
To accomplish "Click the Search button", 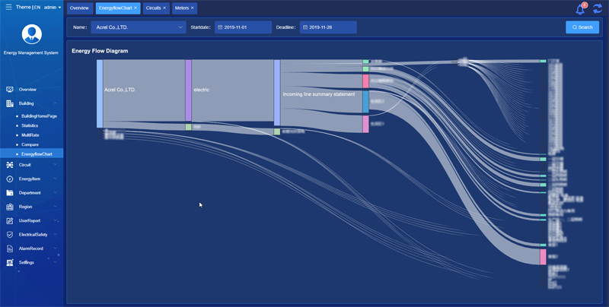I will tap(582, 27).
